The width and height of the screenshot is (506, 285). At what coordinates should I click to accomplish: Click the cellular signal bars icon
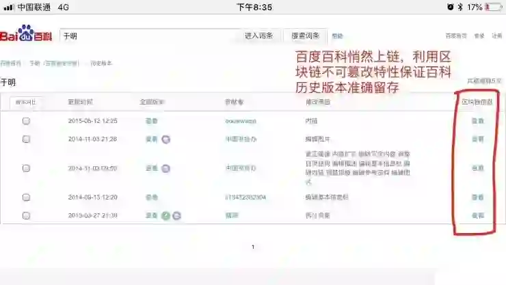(8, 7)
